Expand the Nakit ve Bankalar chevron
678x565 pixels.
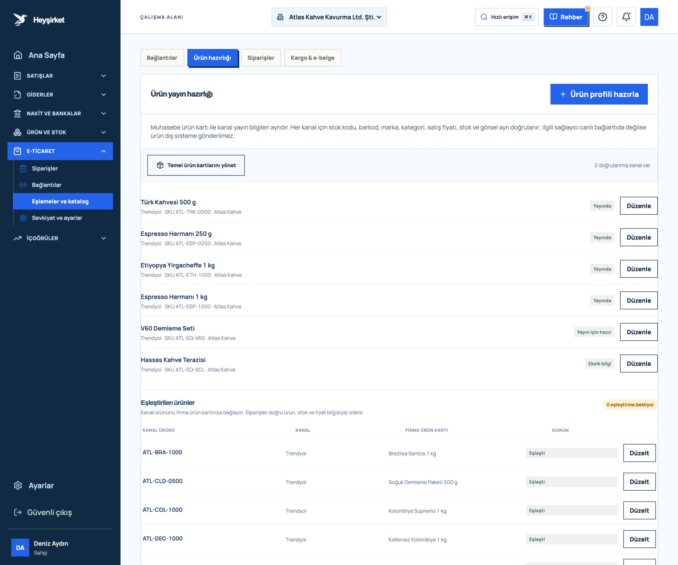(x=104, y=113)
